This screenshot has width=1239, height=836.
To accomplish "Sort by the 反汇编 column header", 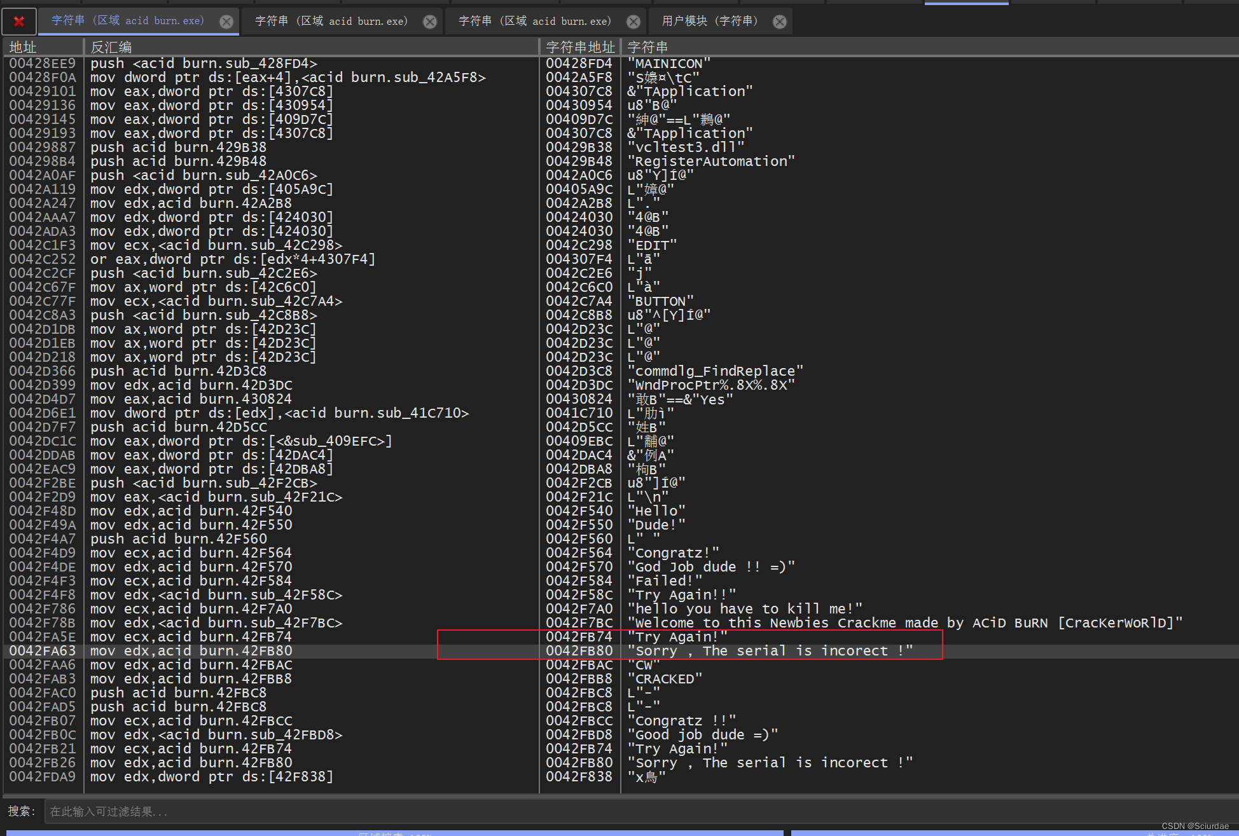I will pos(111,47).
